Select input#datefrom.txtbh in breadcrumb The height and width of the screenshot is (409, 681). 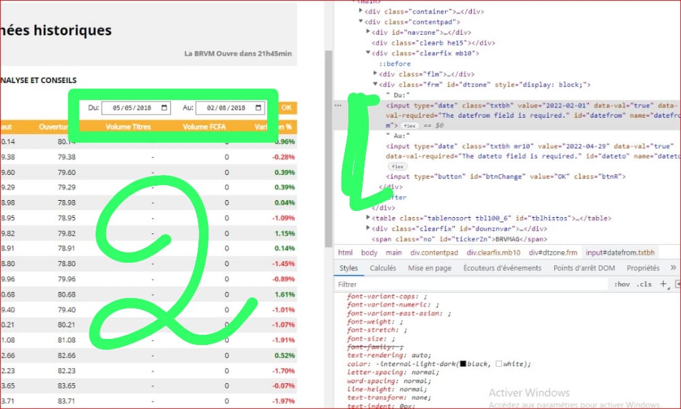point(620,252)
